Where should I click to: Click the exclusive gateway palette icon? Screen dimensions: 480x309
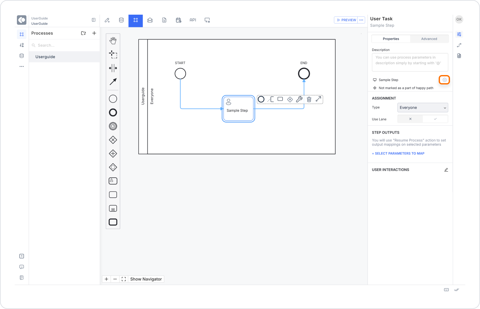click(x=113, y=140)
